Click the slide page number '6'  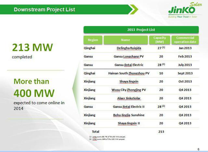199,149
